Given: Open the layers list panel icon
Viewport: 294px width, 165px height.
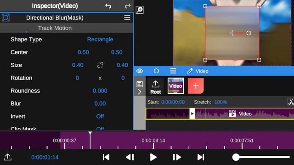Looking at the screenshot, I should (140, 84).
